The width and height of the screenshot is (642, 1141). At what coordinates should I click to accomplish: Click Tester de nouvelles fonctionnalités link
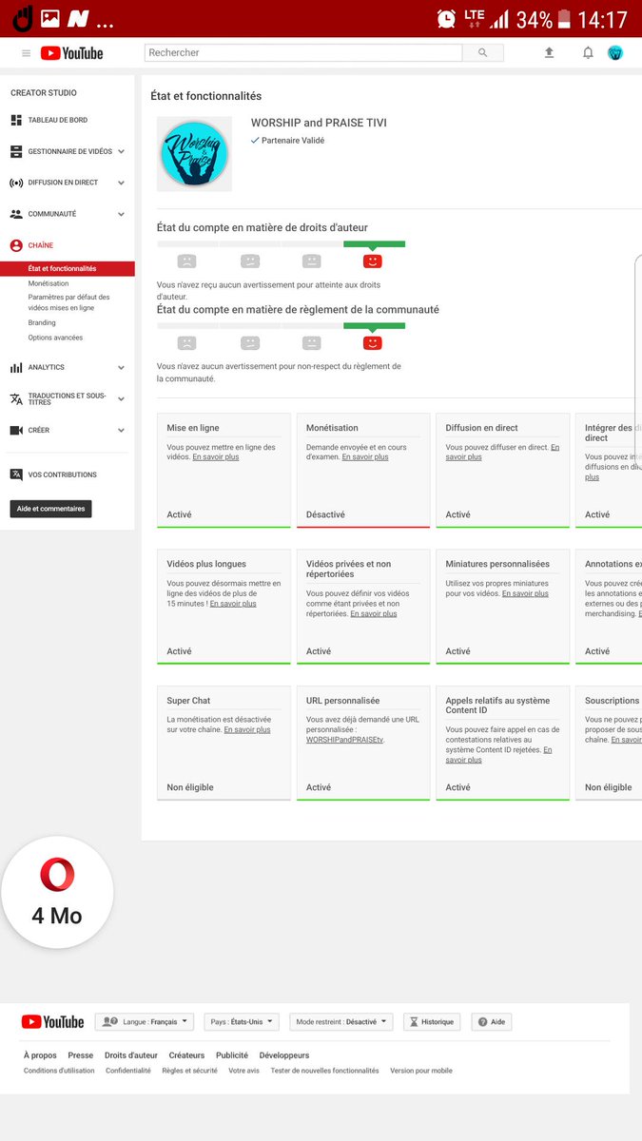pyautogui.click(x=324, y=1071)
